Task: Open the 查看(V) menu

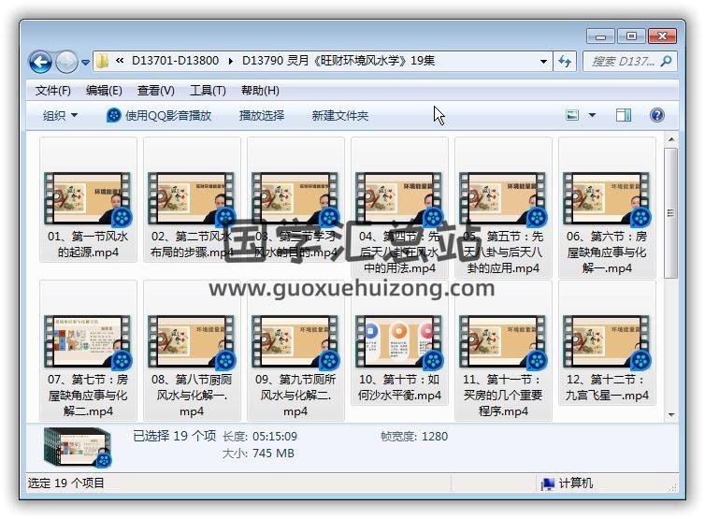Action: tap(155, 91)
